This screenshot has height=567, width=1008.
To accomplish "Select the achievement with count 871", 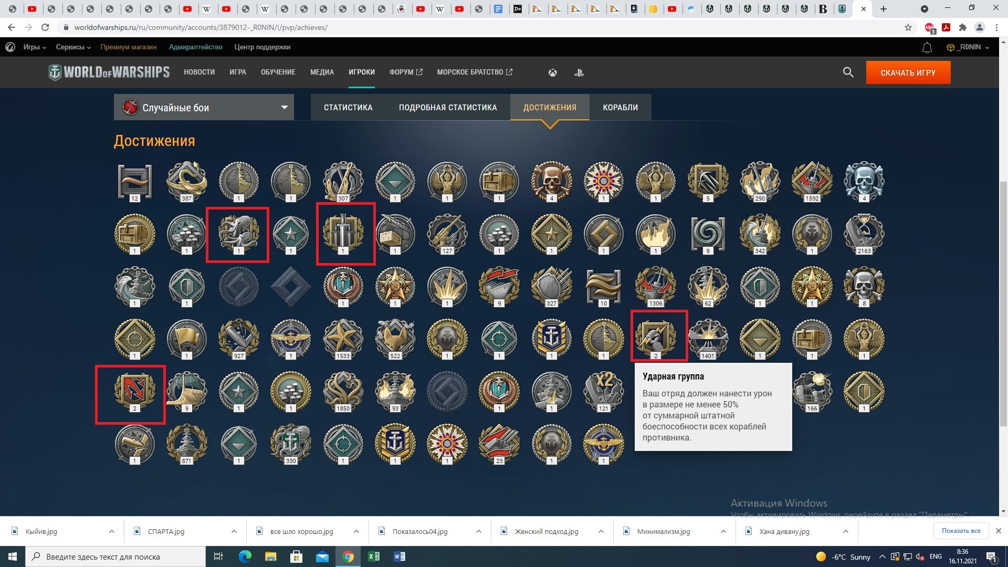I will 187,444.
